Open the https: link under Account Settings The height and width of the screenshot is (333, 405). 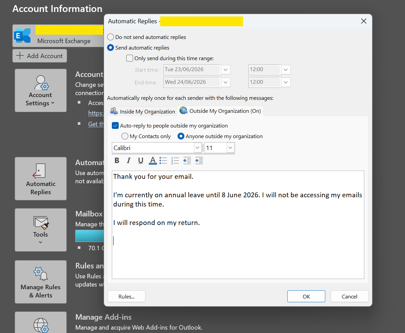pos(96,113)
